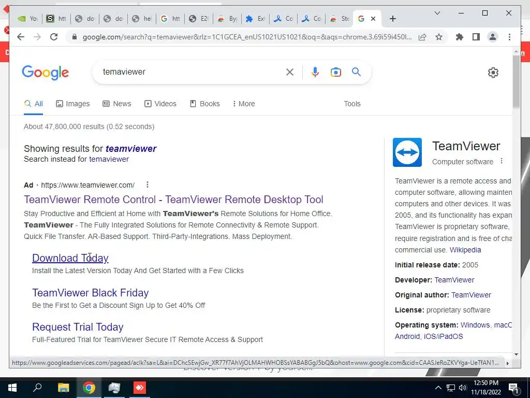The image size is (530, 398).
Task: Open Original author TeamViewer link
Action: [x=471, y=295]
